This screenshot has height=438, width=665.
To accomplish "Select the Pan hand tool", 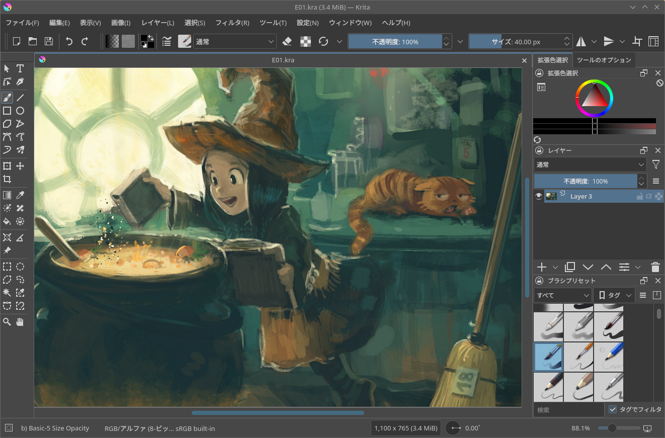I will click(20, 322).
